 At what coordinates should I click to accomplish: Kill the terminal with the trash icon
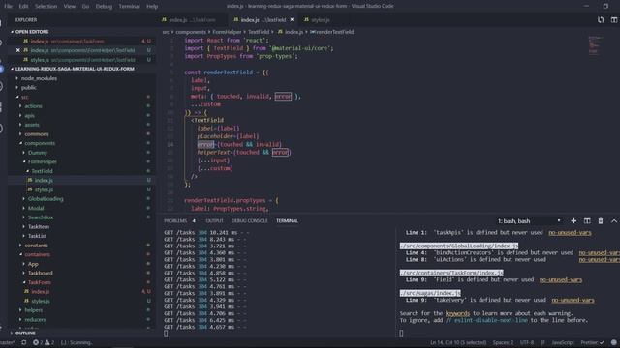601,221
